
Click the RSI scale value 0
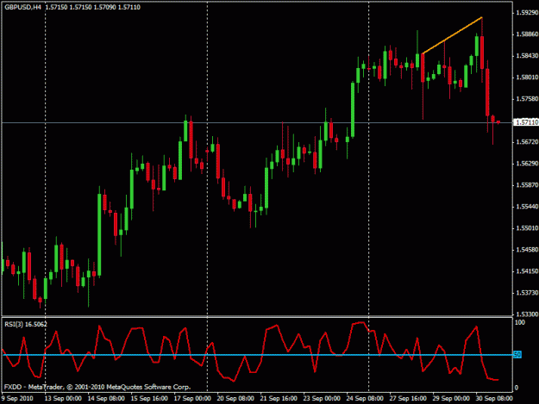[x=516, y=388]
